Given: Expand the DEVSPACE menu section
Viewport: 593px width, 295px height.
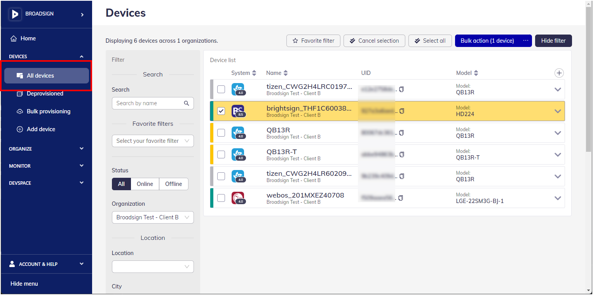Looking at the screenshot, I should (47, 183).
